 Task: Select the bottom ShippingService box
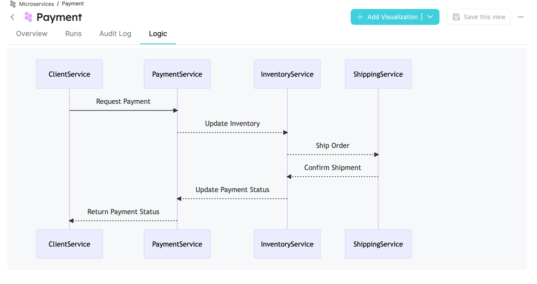[x=378, y=244]
